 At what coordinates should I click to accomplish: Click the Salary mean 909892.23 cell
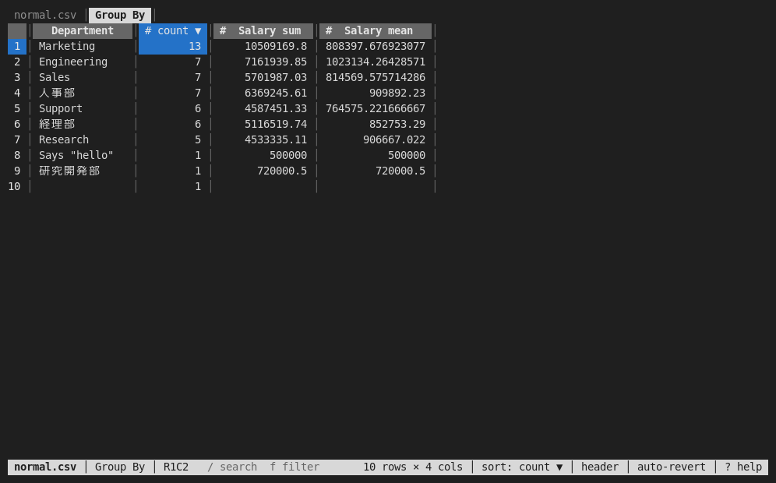pos(376,93)
